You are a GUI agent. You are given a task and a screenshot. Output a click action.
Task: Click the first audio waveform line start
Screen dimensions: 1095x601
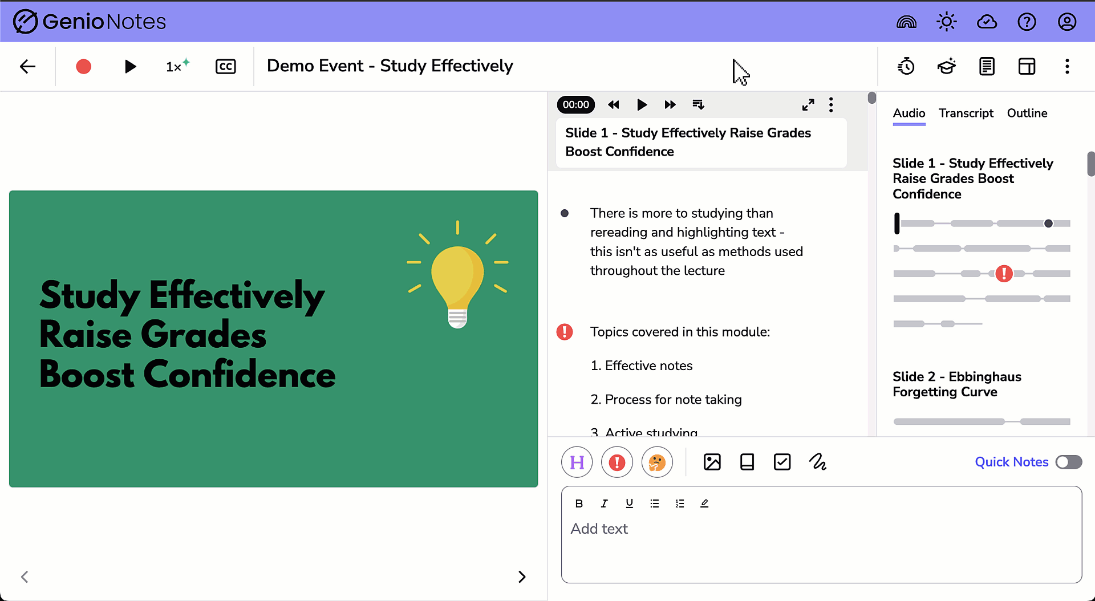point(897,224)
